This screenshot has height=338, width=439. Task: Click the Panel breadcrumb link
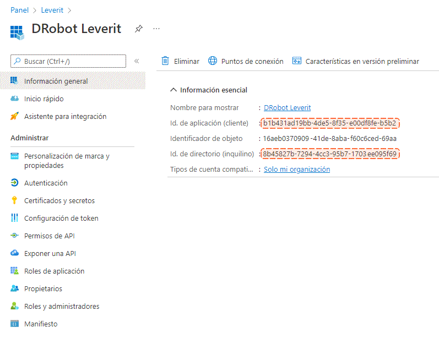pyautogui.click(x=19, y=10)
